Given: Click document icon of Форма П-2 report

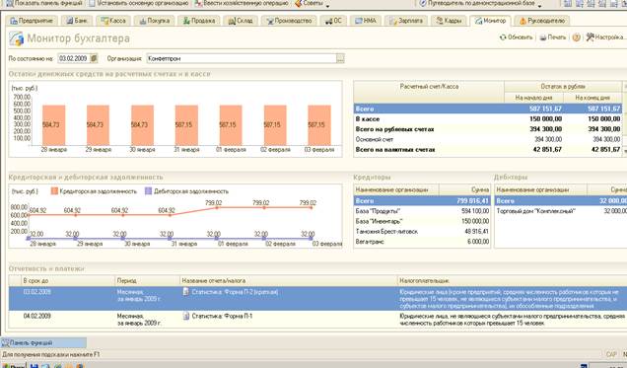Looking at the screenshot, I should pyautogui.click(x=186, y=292).
